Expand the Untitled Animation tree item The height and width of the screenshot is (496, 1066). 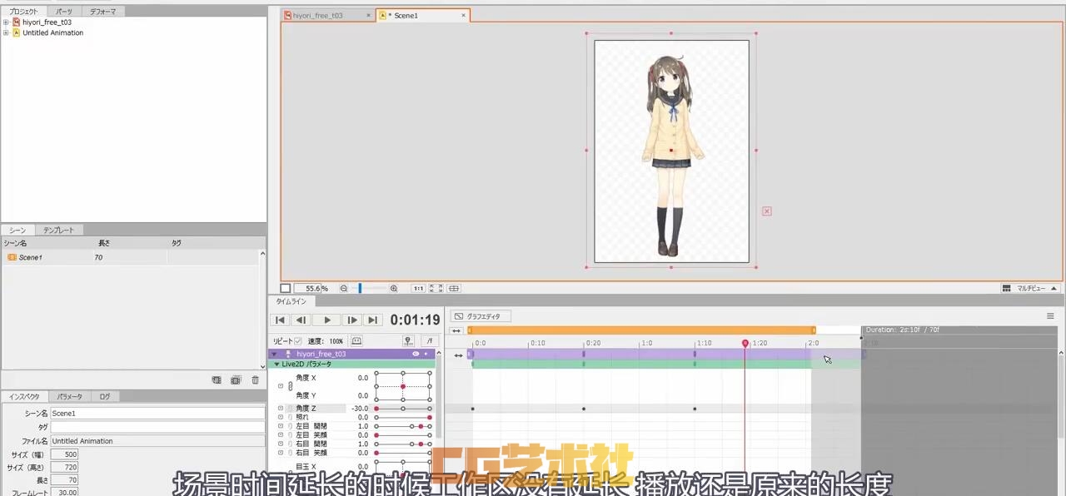point(6,32)
